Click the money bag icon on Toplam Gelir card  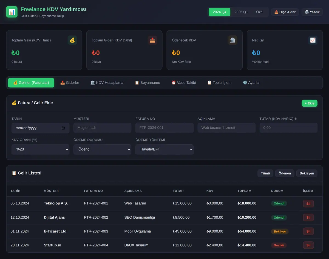coord(72,40)
